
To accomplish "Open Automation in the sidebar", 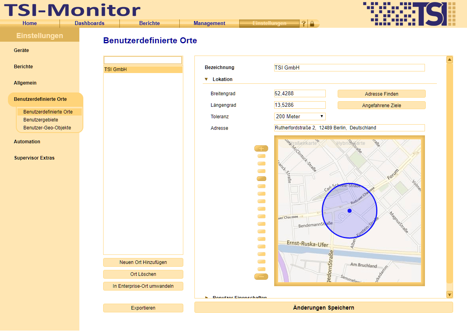I will point(27,142).
